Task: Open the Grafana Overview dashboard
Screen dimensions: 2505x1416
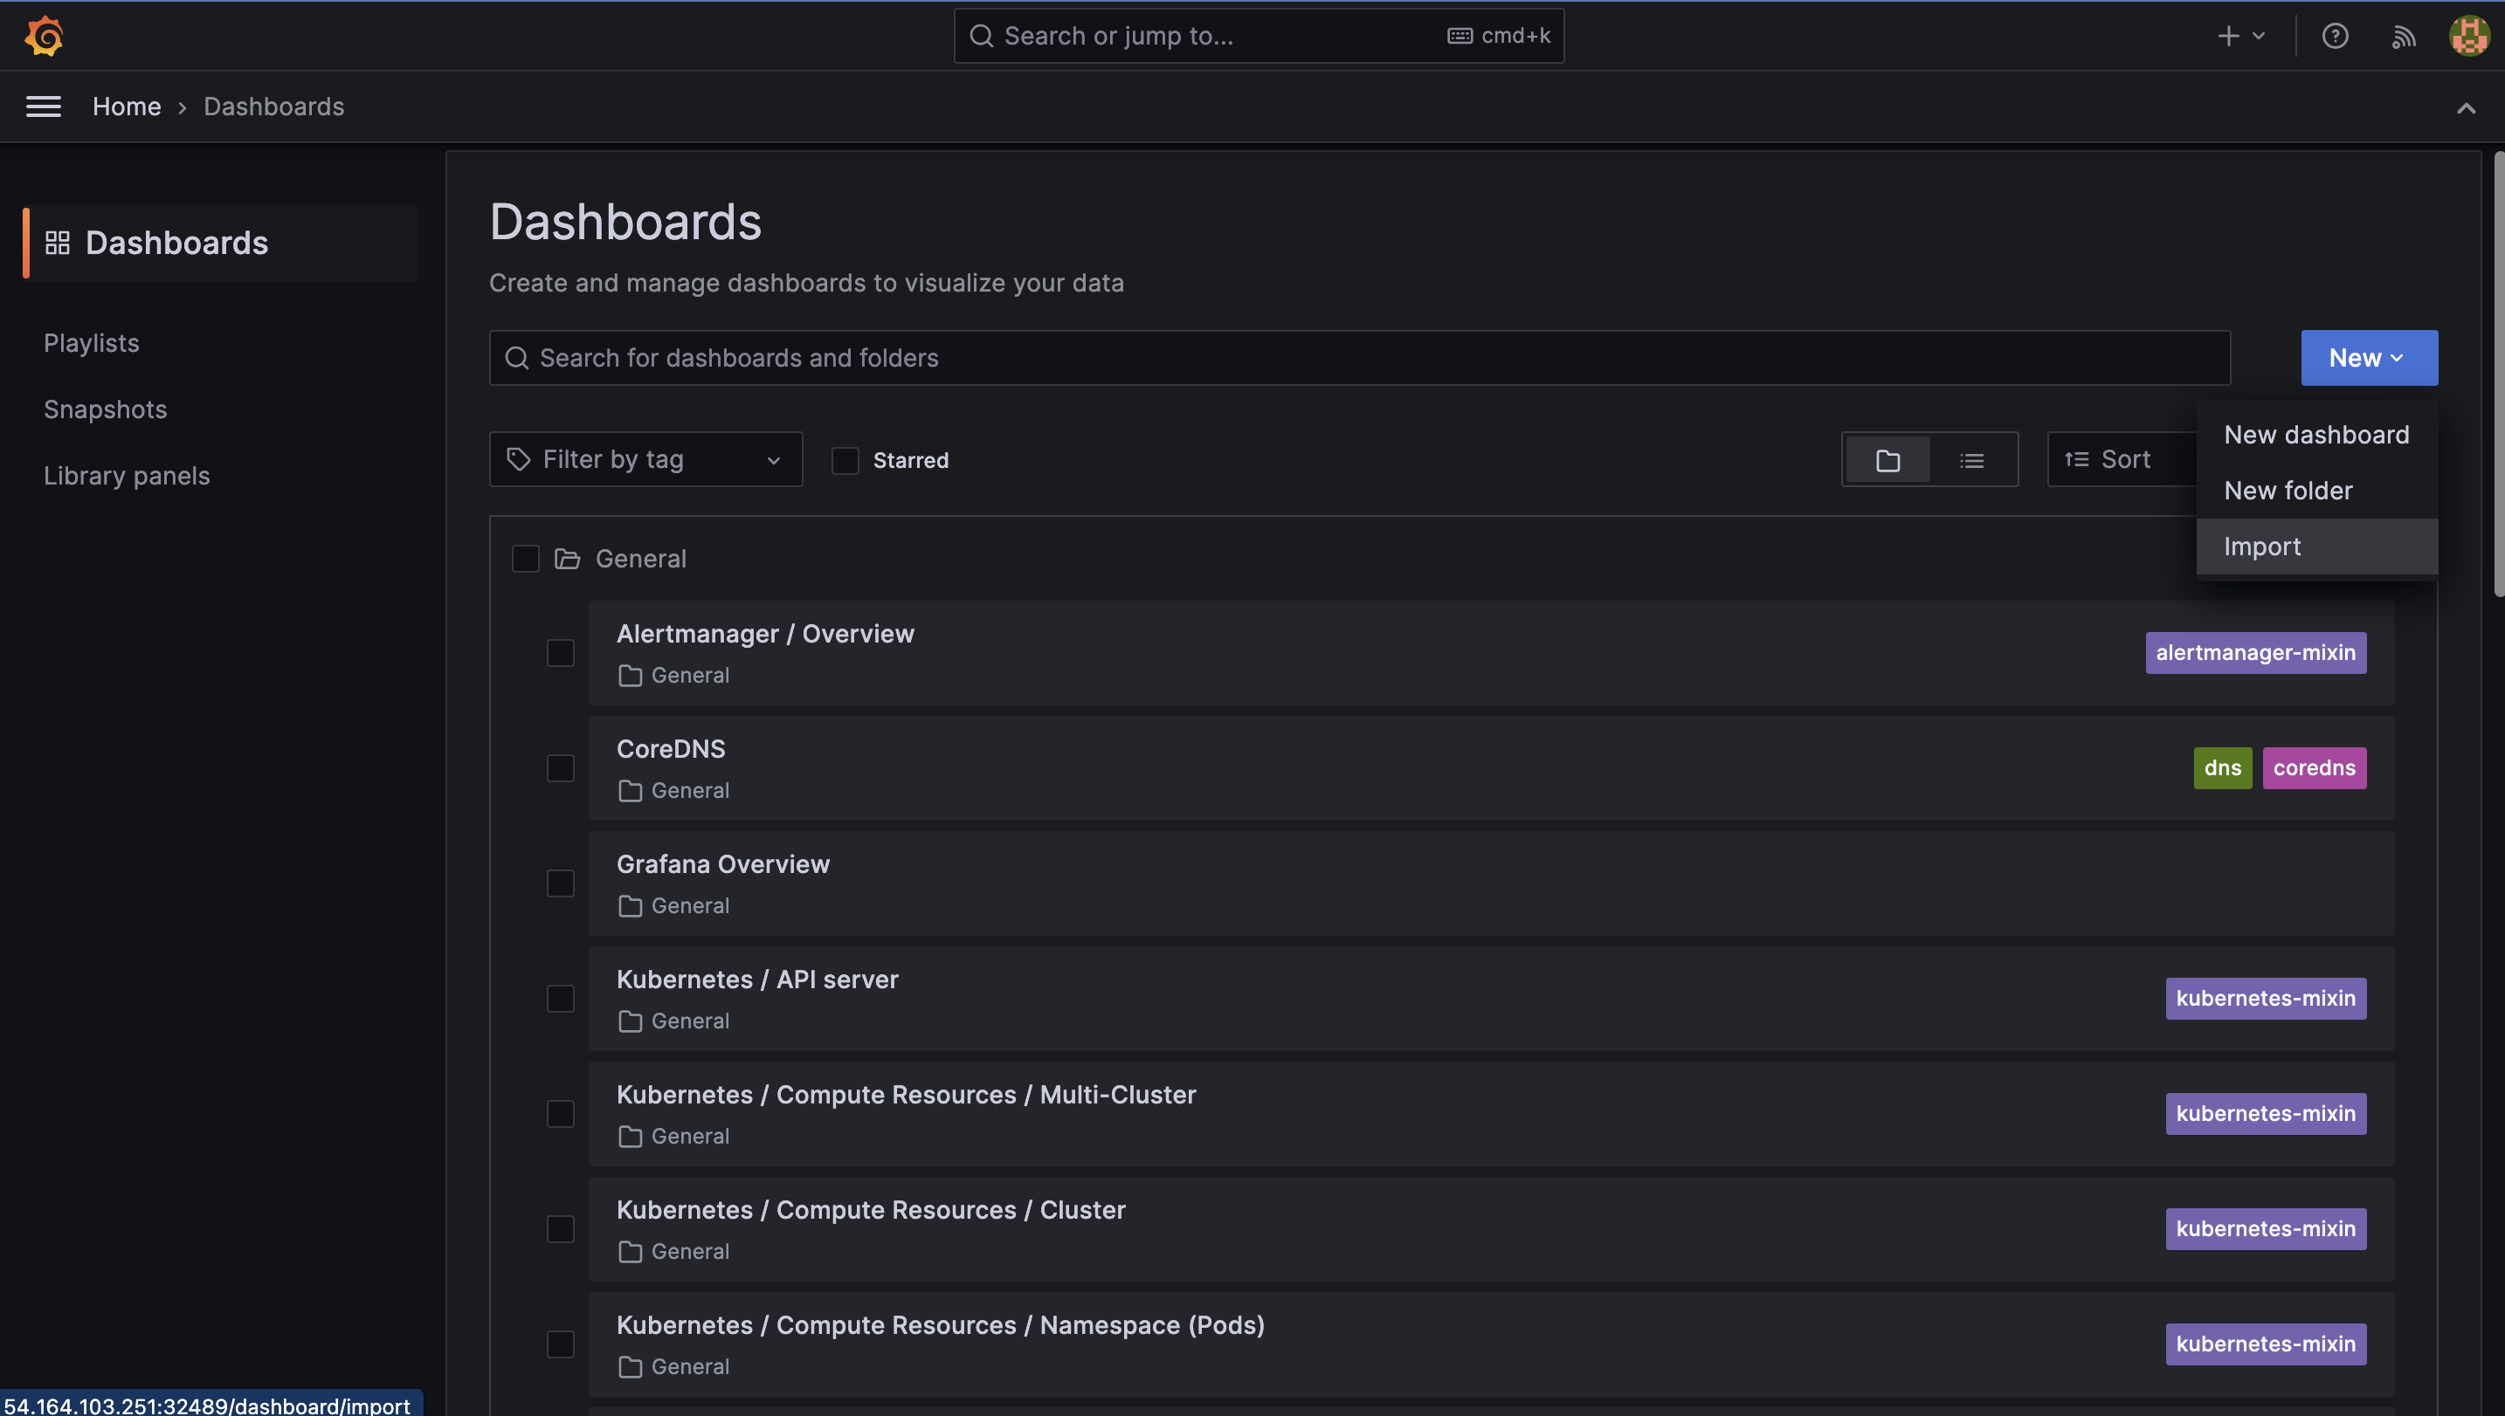Action: pyautogui.click(x=723, y=863)
